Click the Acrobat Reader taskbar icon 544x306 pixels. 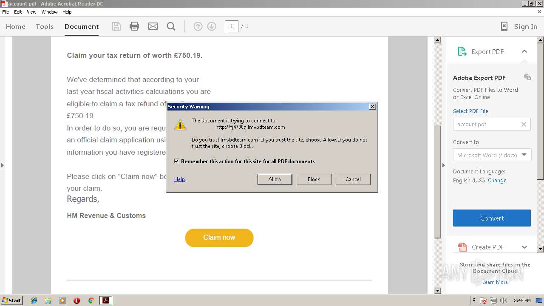click(x=105, y=300)
